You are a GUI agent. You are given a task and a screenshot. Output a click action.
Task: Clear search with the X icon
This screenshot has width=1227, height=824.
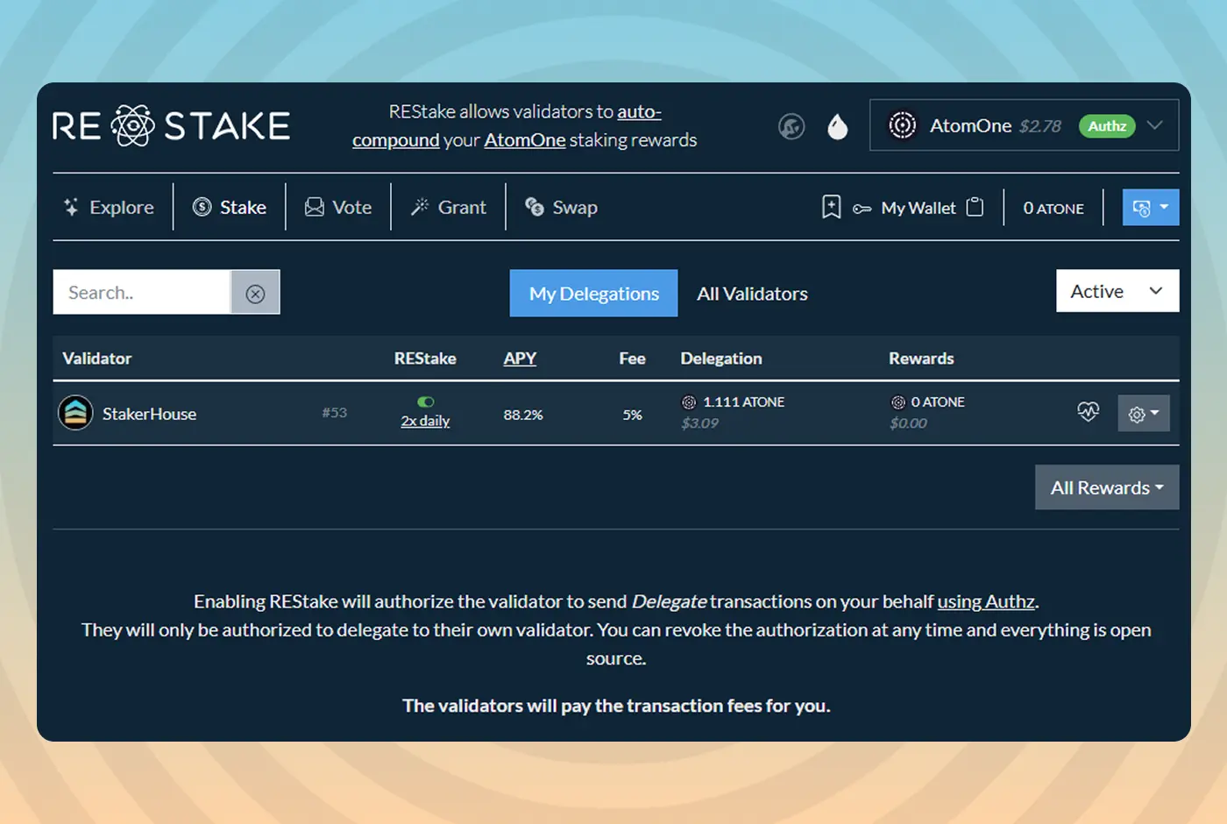coord(255,293)
